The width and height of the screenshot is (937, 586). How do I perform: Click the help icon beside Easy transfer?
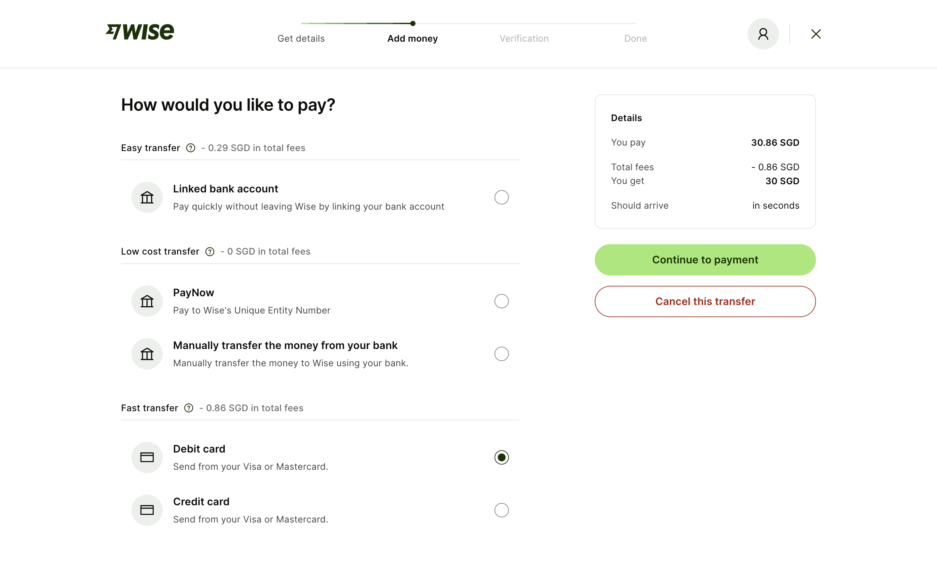(x=191, y=148)
